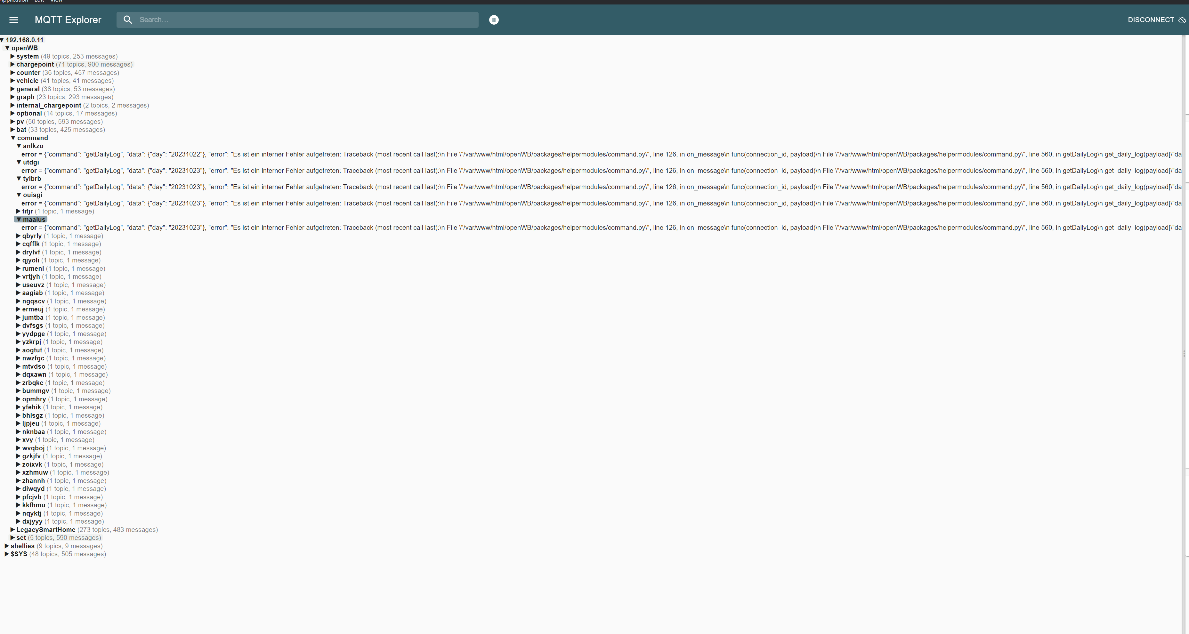
Task: Open the hamburger menu icon
Action: click(14, 20)
